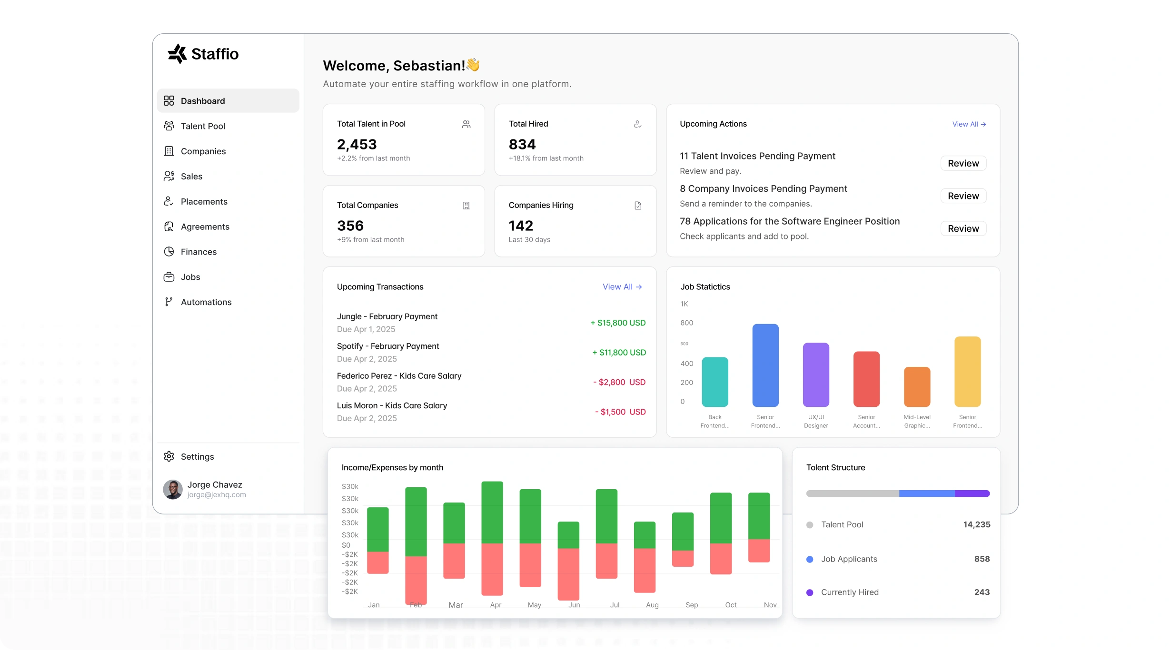Image resolution: width=1171 pixels, height=650 pixels.
Task: Review the Software Engineer Position applications
Action: [963, 228]
